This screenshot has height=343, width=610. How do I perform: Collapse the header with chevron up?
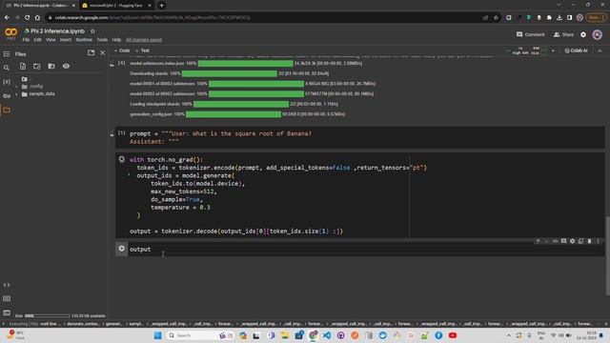pos(600,50)
